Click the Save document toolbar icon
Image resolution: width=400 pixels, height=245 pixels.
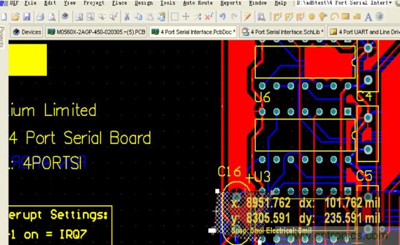pyautogui.click(x=27, y=17)
